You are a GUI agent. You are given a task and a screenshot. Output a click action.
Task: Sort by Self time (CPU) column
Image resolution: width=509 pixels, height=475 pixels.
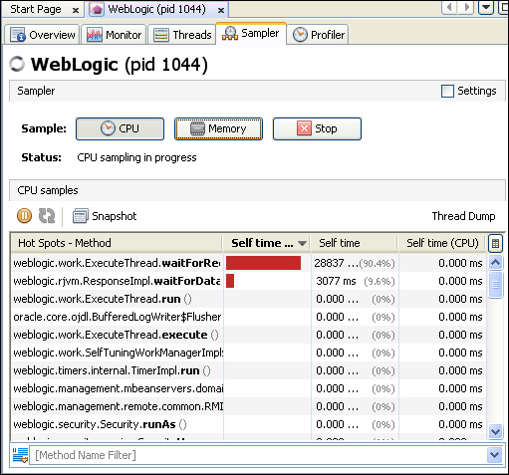442,243
